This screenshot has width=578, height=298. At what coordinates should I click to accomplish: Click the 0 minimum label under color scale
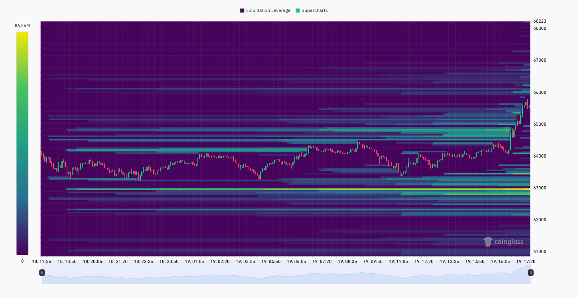22,261
